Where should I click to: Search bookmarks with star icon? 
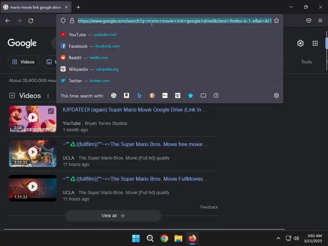coord(190,95)
